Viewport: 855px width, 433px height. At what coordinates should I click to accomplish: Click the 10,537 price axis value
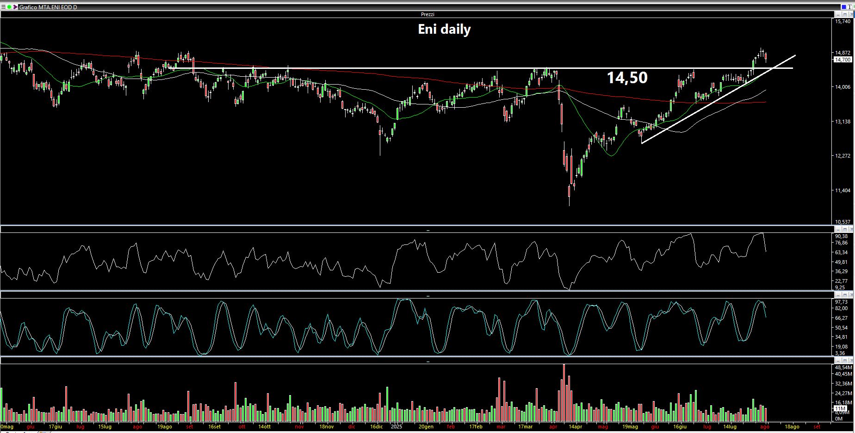[843, 222]
